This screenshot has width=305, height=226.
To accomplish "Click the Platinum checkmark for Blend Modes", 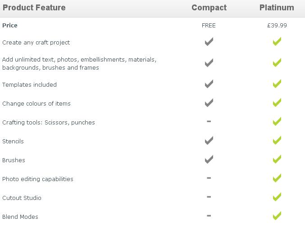I will [x=277, y=216].
